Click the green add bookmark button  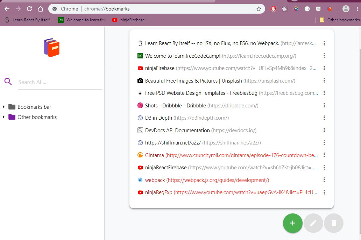292,223
